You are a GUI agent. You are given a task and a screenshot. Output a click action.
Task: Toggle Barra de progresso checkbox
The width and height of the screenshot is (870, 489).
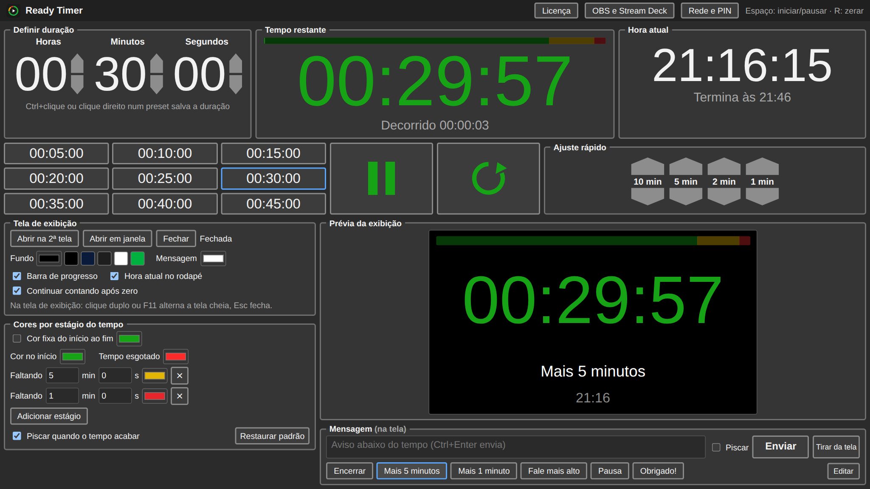click(17, 276)
